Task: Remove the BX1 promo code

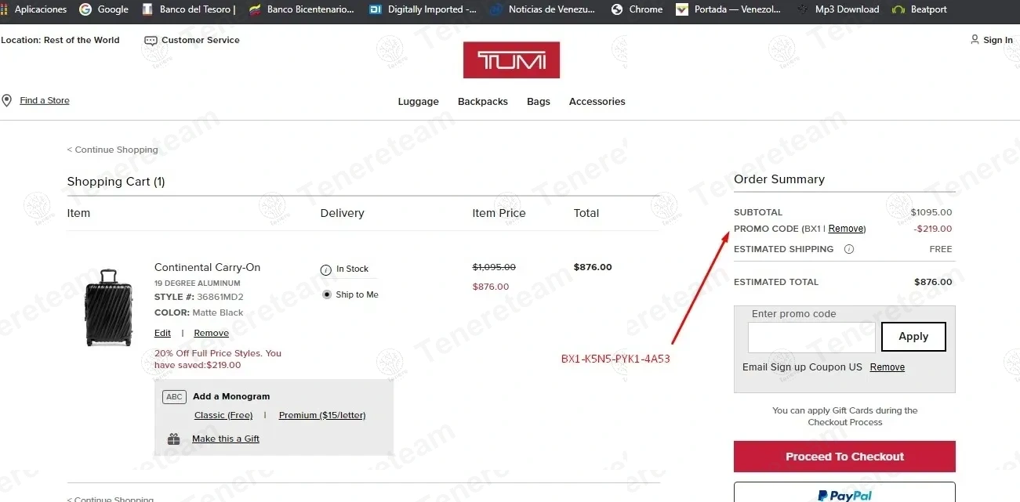Action: [846, 229]
